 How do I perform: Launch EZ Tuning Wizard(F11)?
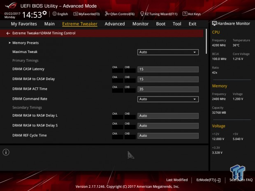pos(159,14)
